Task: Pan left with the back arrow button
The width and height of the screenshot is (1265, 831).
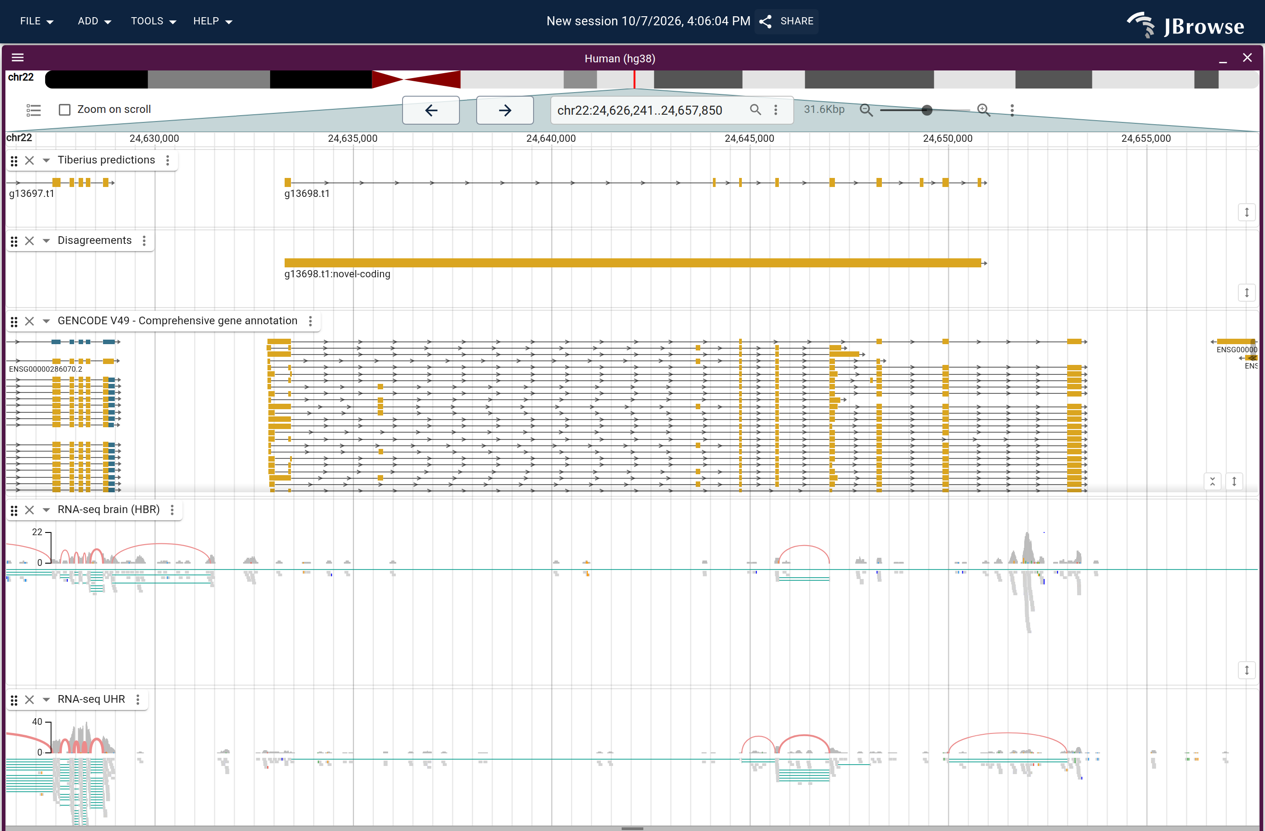Action: [x=431, y=110]
